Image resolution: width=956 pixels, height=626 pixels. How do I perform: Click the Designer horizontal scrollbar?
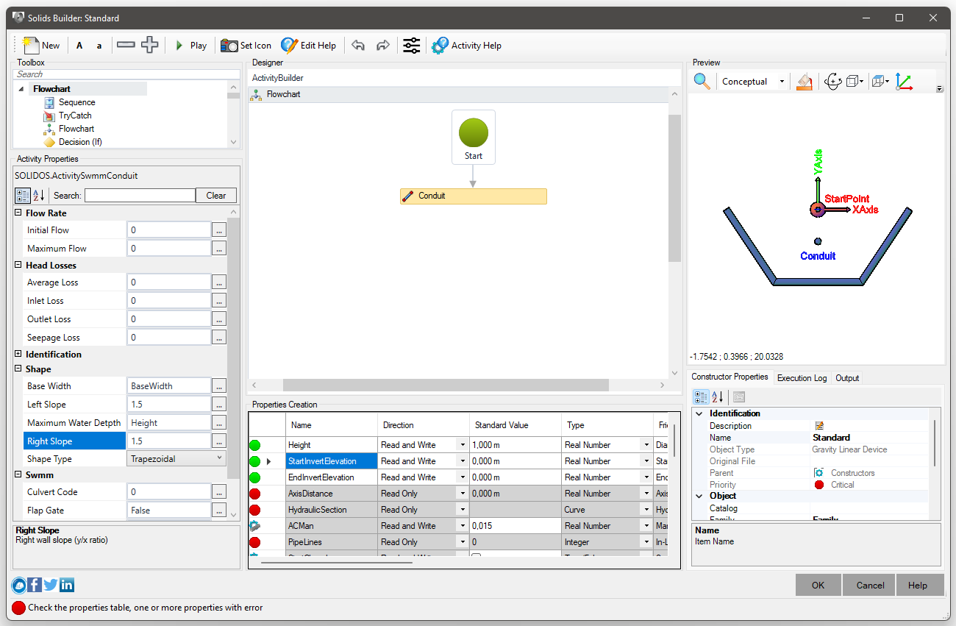click(x=446, y=385)
